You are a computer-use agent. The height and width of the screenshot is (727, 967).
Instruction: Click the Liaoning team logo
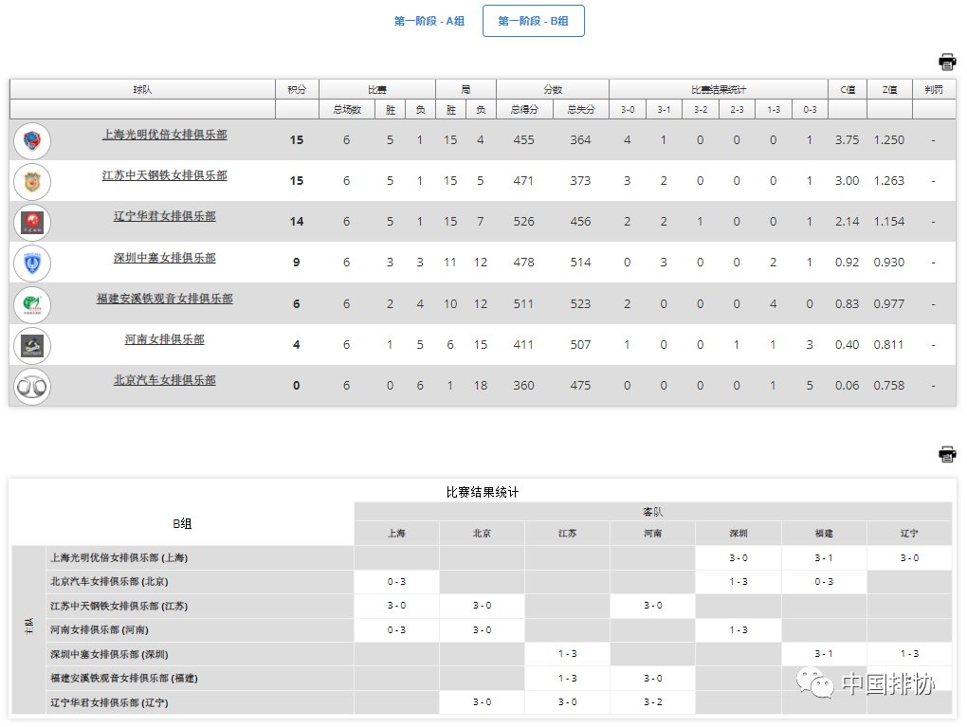pyautogui.click(x=32, y=222)
